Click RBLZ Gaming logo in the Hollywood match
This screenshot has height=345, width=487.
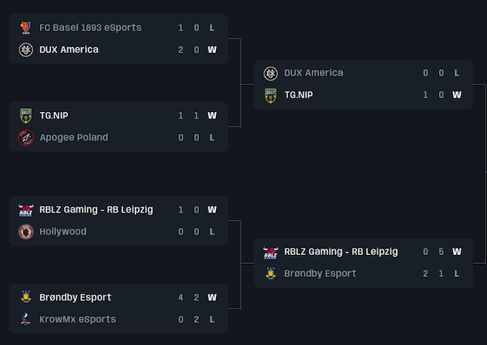pos(25,209)
